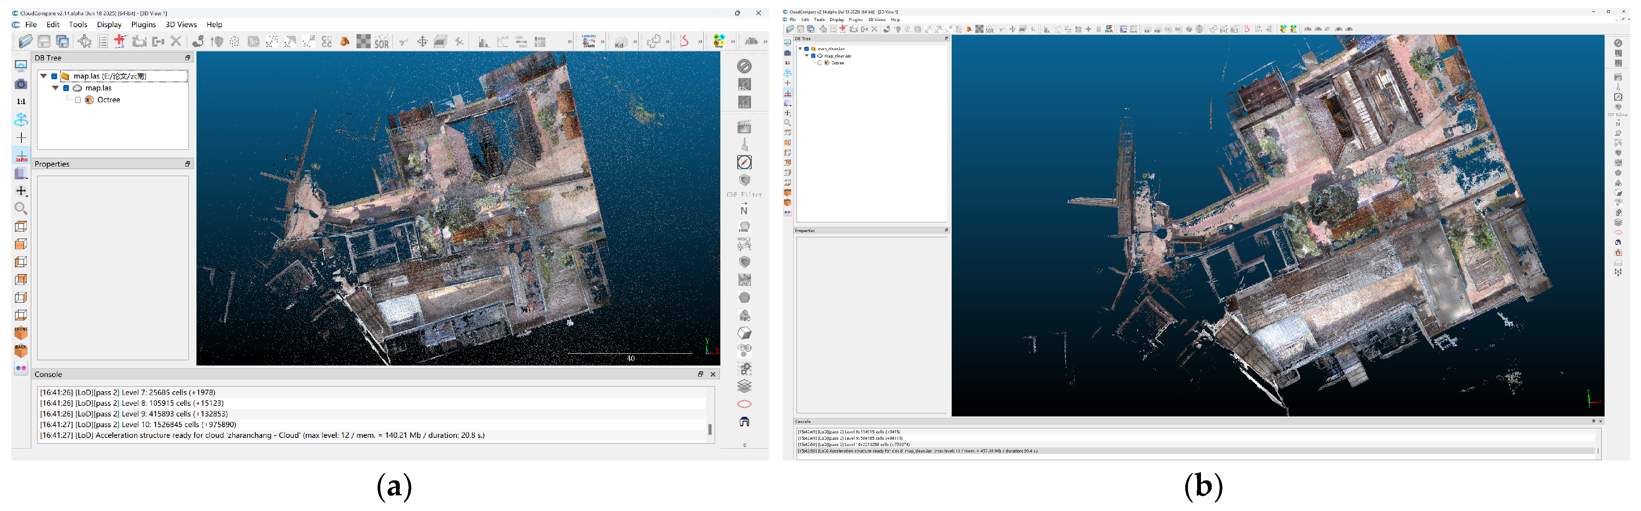Click the 1:1 zoom icon in window (a)

pos(21,101)
